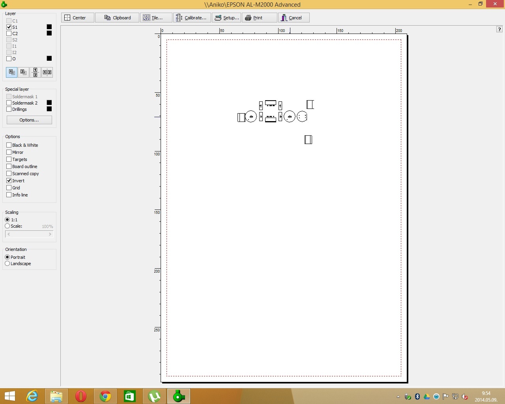Open the Windows Start button
The image size is (505, 404).
pos(9,396)
